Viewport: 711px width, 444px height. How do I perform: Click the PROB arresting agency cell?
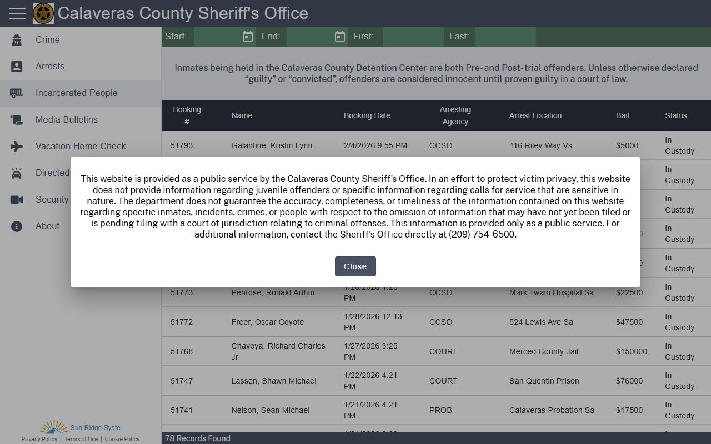click(x=440, y=410)
